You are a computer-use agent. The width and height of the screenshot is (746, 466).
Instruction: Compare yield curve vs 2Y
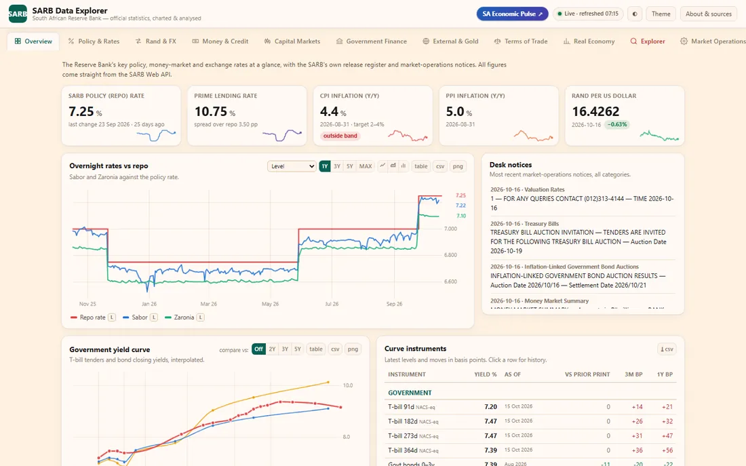pos(272,349)
